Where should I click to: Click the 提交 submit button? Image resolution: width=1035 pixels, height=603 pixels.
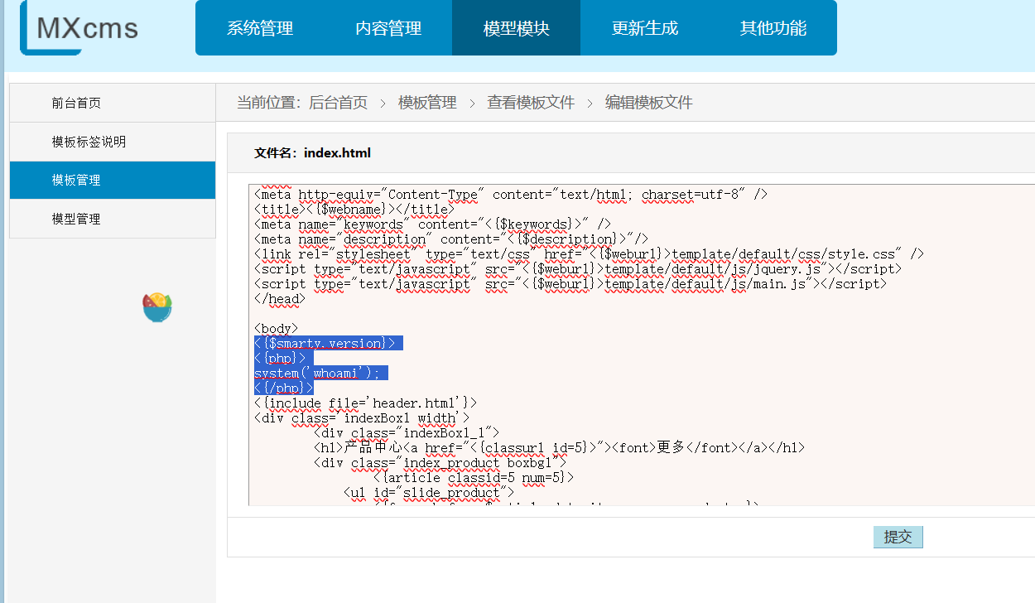click(898, 537)
